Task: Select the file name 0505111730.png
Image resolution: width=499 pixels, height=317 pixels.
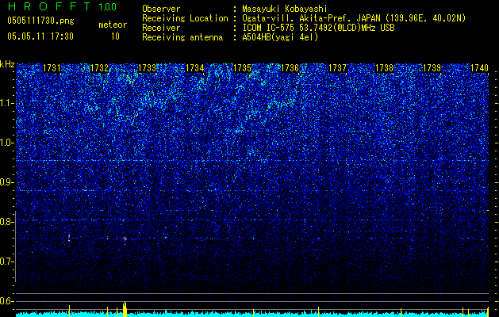Action: (x=40, y=21)
